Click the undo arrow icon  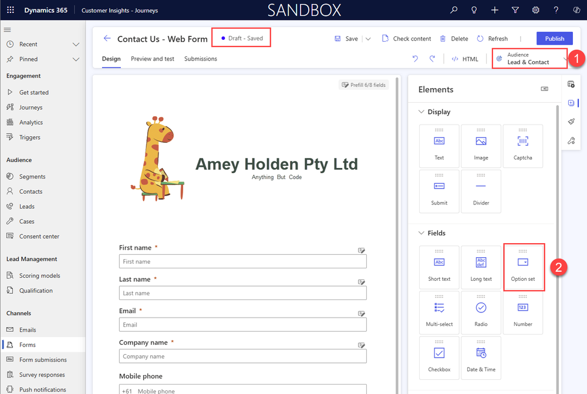tap(415, 59)
